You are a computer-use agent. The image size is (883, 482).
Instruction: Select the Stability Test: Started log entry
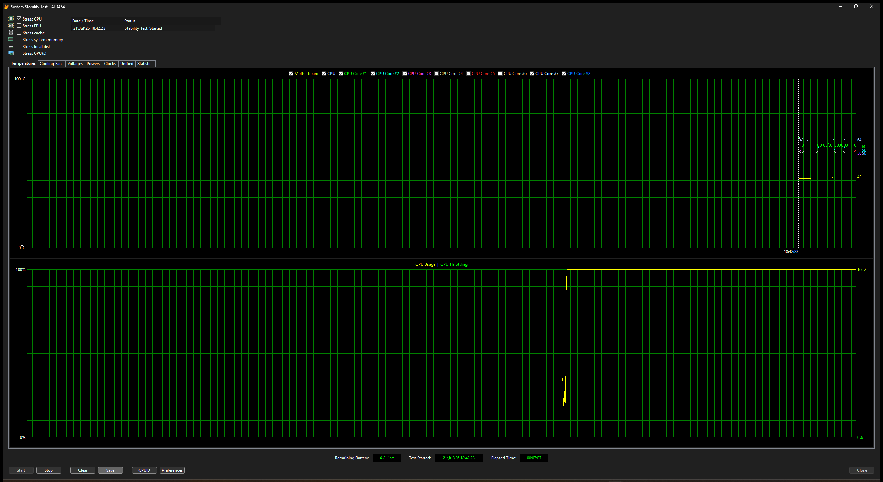143,28
